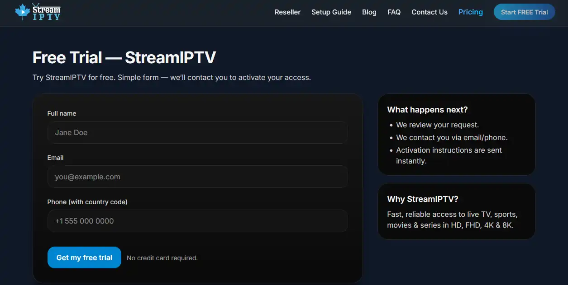Viewport: 568px width, 285px height.
Task: Open the Reseller page
Action: click(287, 12)
